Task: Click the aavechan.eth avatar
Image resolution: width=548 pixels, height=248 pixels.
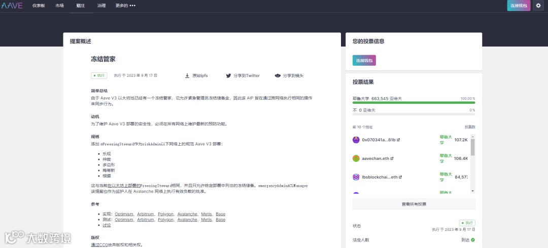Action: click(x=356, y=158)
